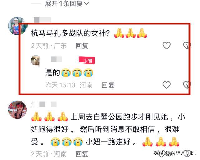Reply to the 广东 commenter
The height and width of the screenshot is (160, 200).
[82, 46]
